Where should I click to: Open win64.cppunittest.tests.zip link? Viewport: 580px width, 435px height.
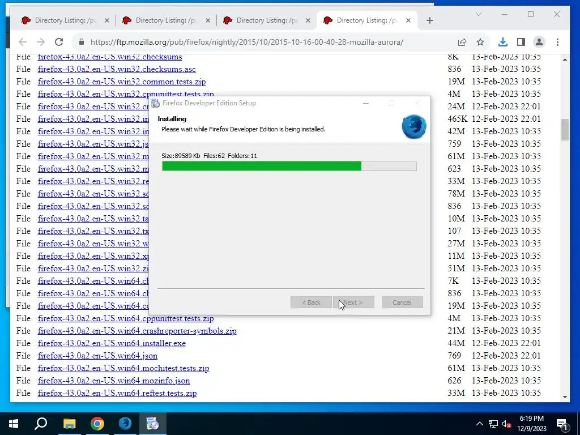coord(126,318)
